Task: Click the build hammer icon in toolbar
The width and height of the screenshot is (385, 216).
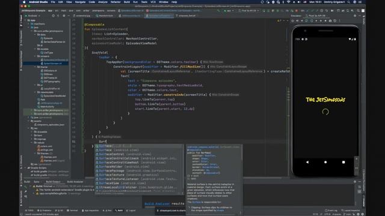Action: [218, 11]
